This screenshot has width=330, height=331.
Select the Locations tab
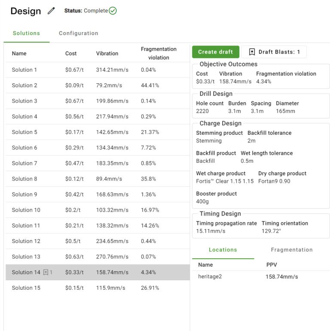[x=223, y=250]
